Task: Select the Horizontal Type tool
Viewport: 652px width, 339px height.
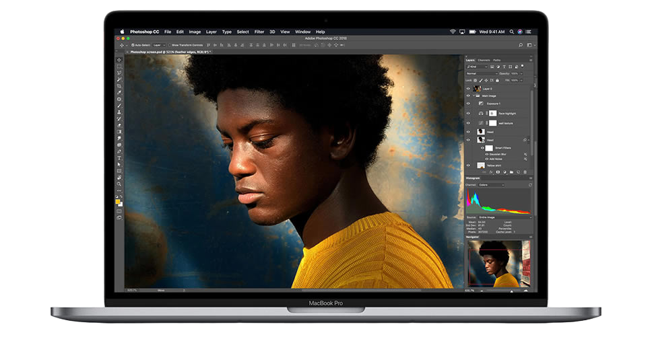Action: (x=119, y=157)
